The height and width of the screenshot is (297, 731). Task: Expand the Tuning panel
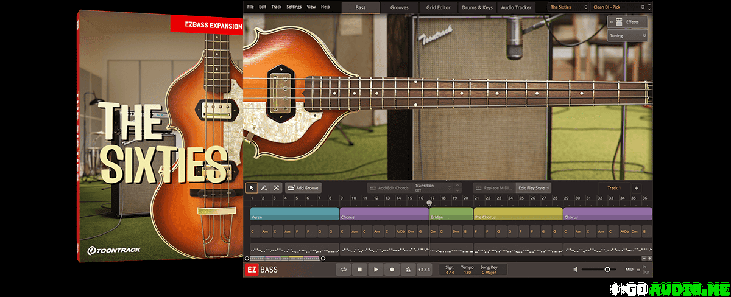tap(627, 36)
